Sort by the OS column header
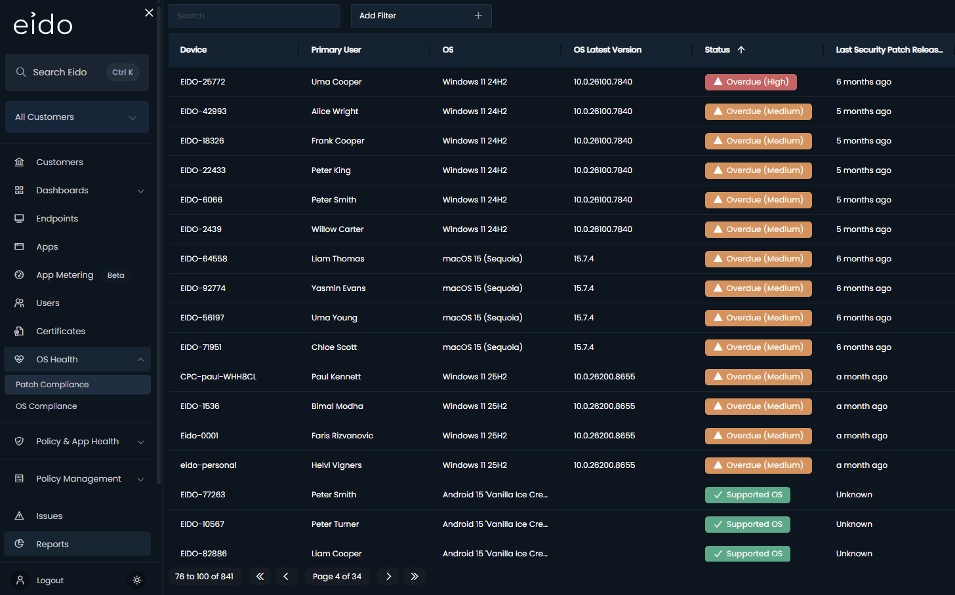 (x=448, y=50)
